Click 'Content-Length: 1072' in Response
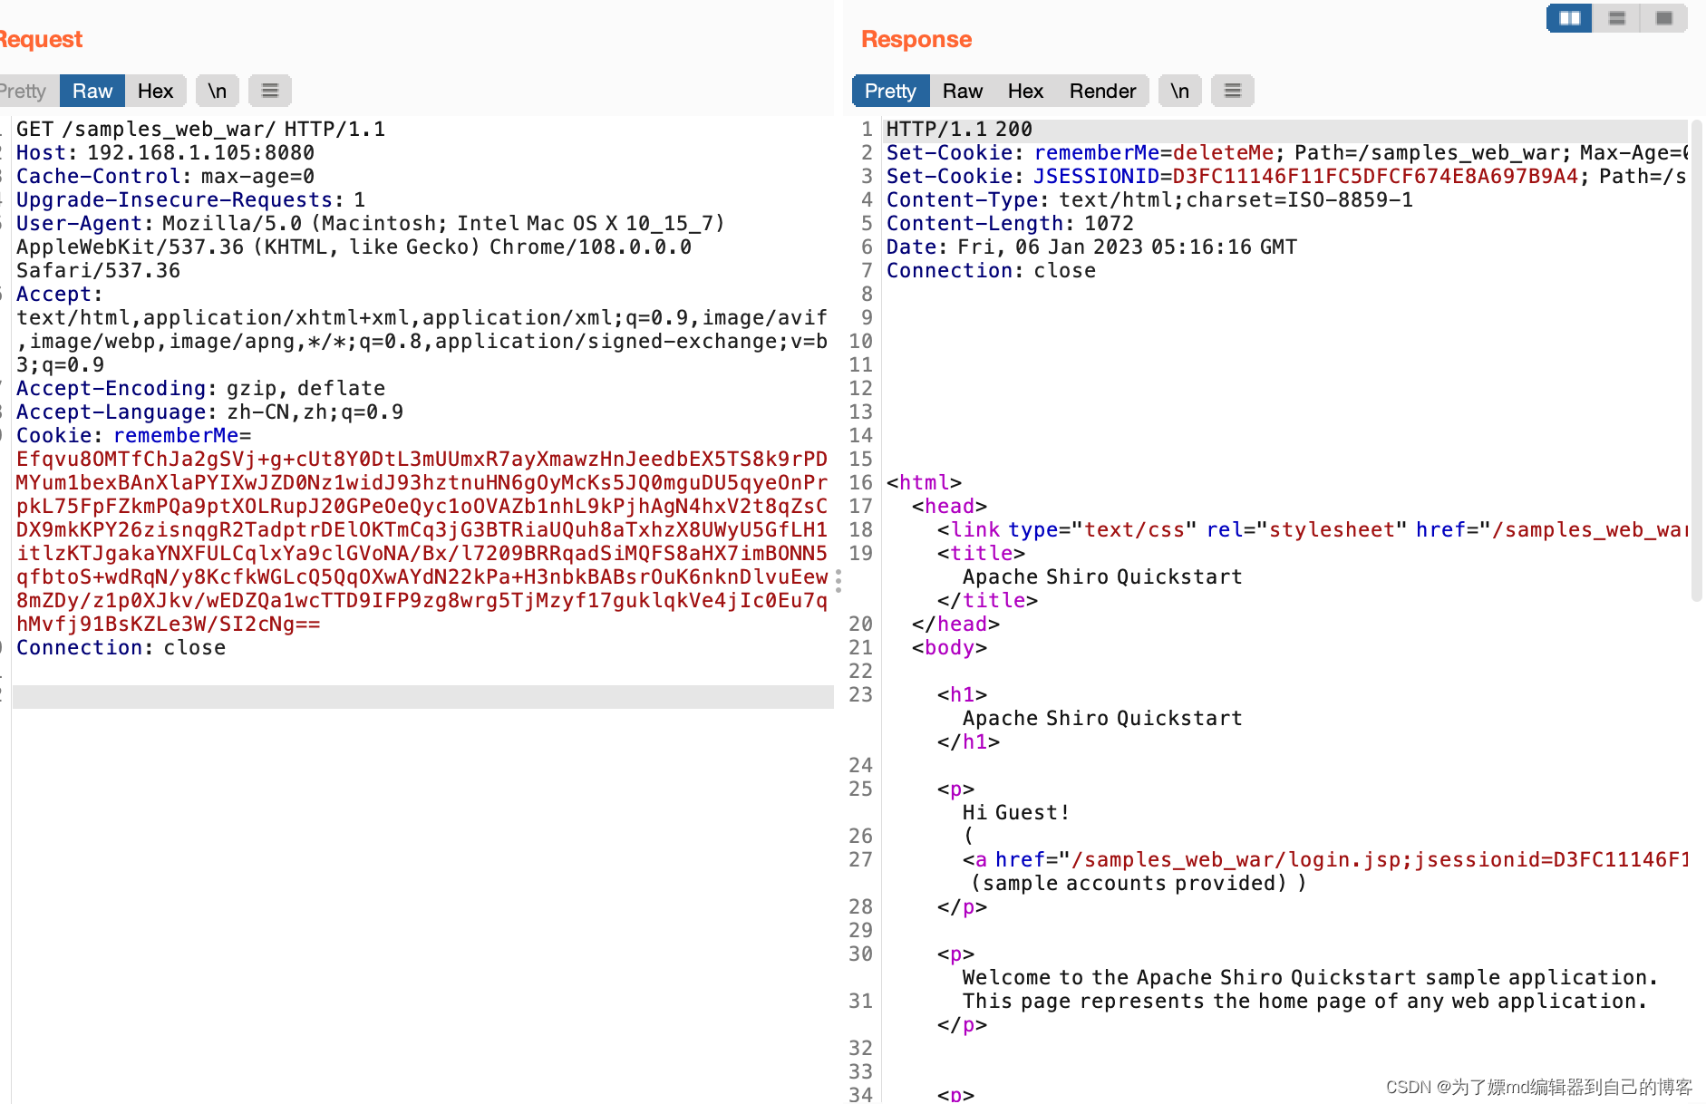1706x1104 pixels. [1010, 223]
